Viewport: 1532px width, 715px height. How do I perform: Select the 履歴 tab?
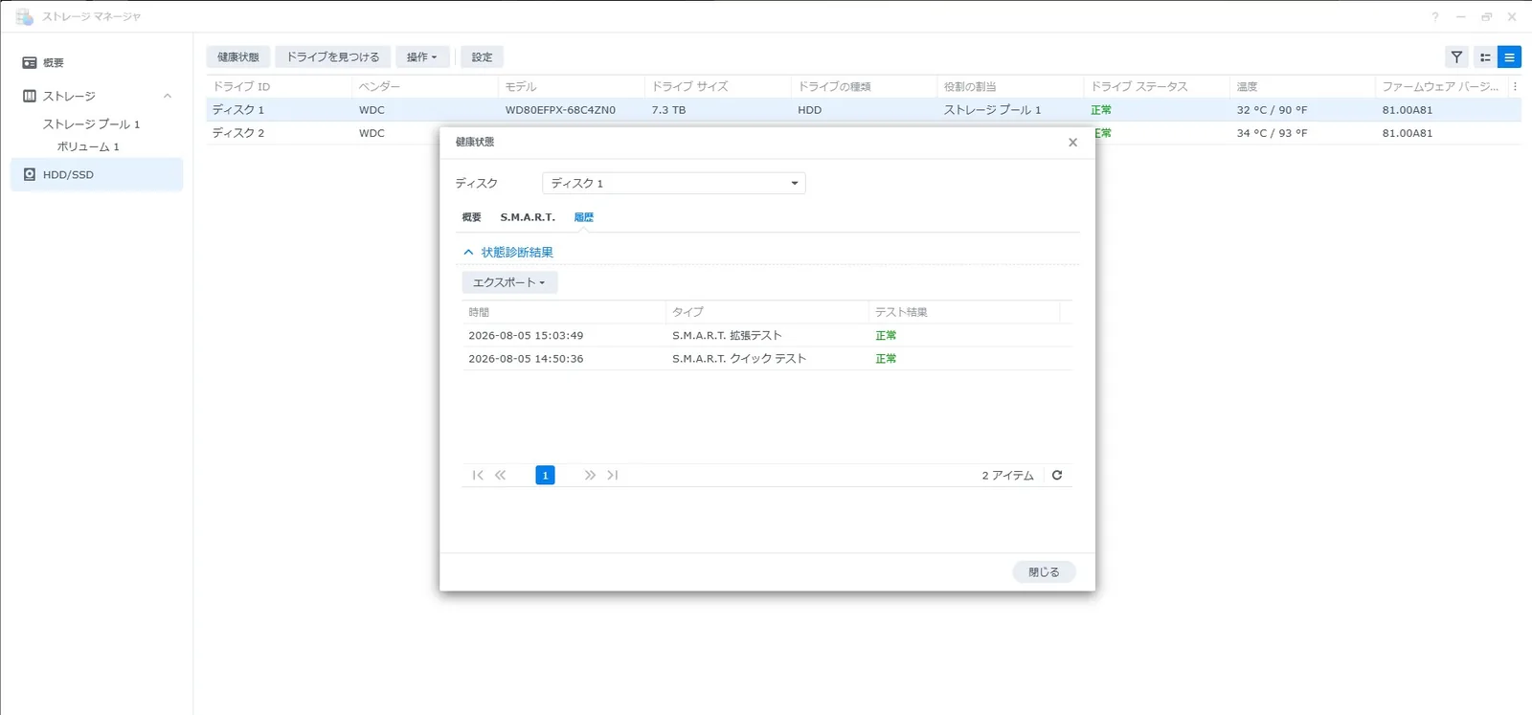pos(584,217)
